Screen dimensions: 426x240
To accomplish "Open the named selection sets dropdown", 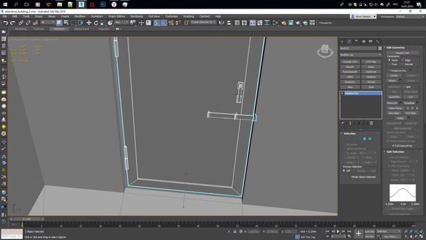I will [x=203, y=22].
